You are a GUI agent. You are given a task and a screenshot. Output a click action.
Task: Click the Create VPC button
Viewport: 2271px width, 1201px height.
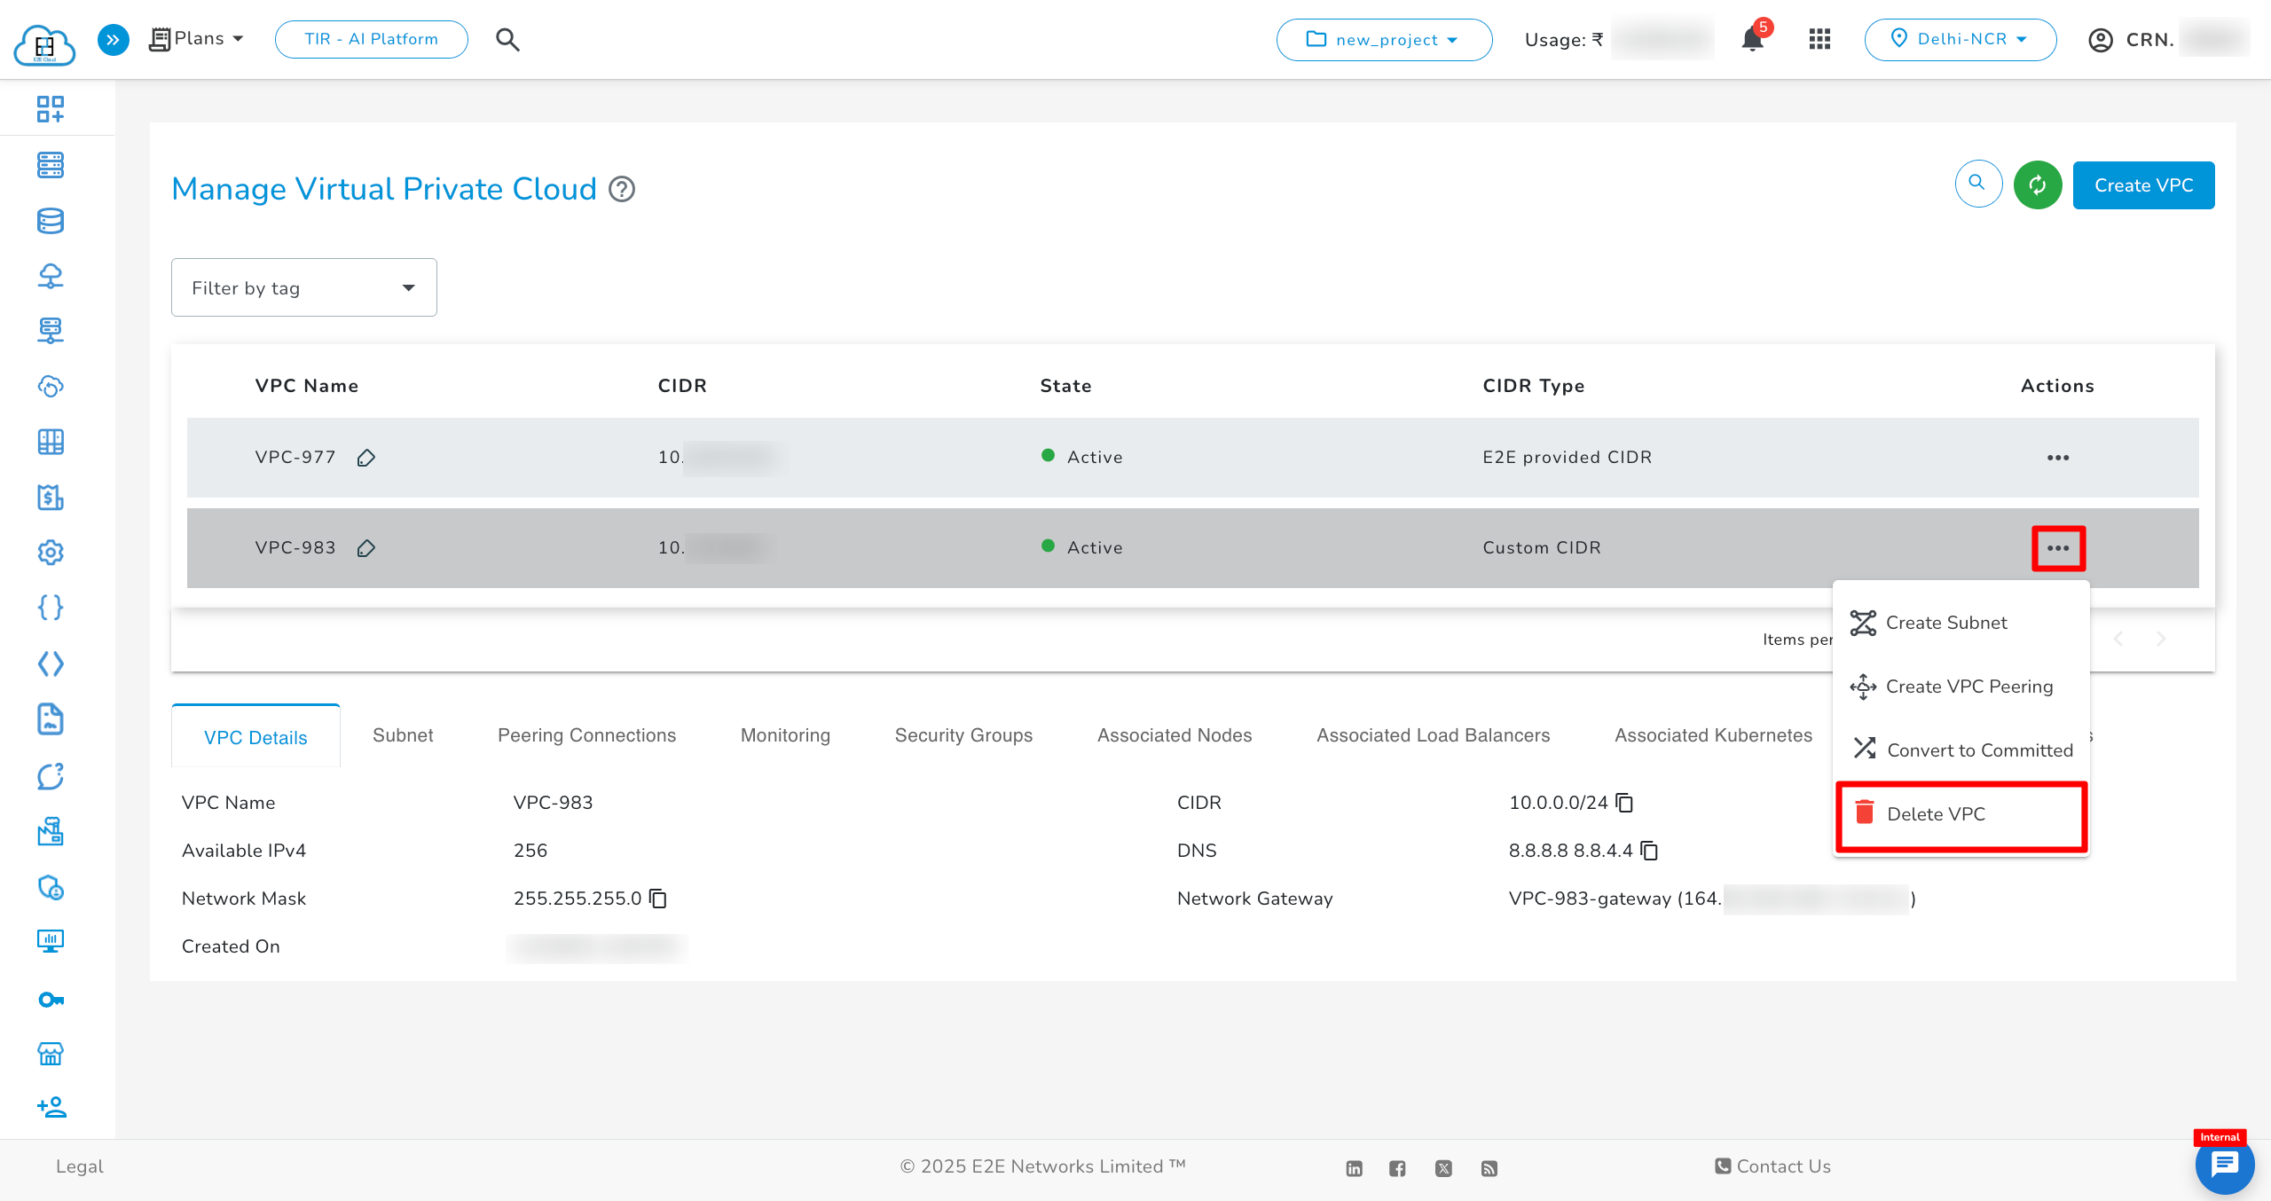[2143, 184]
